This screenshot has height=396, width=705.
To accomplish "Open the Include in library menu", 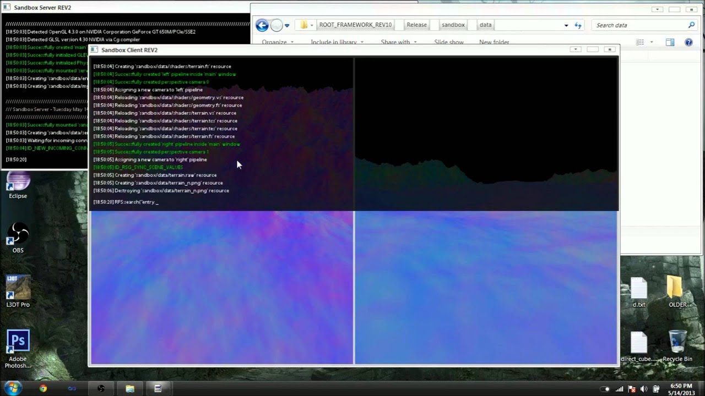I will (337, 42).
